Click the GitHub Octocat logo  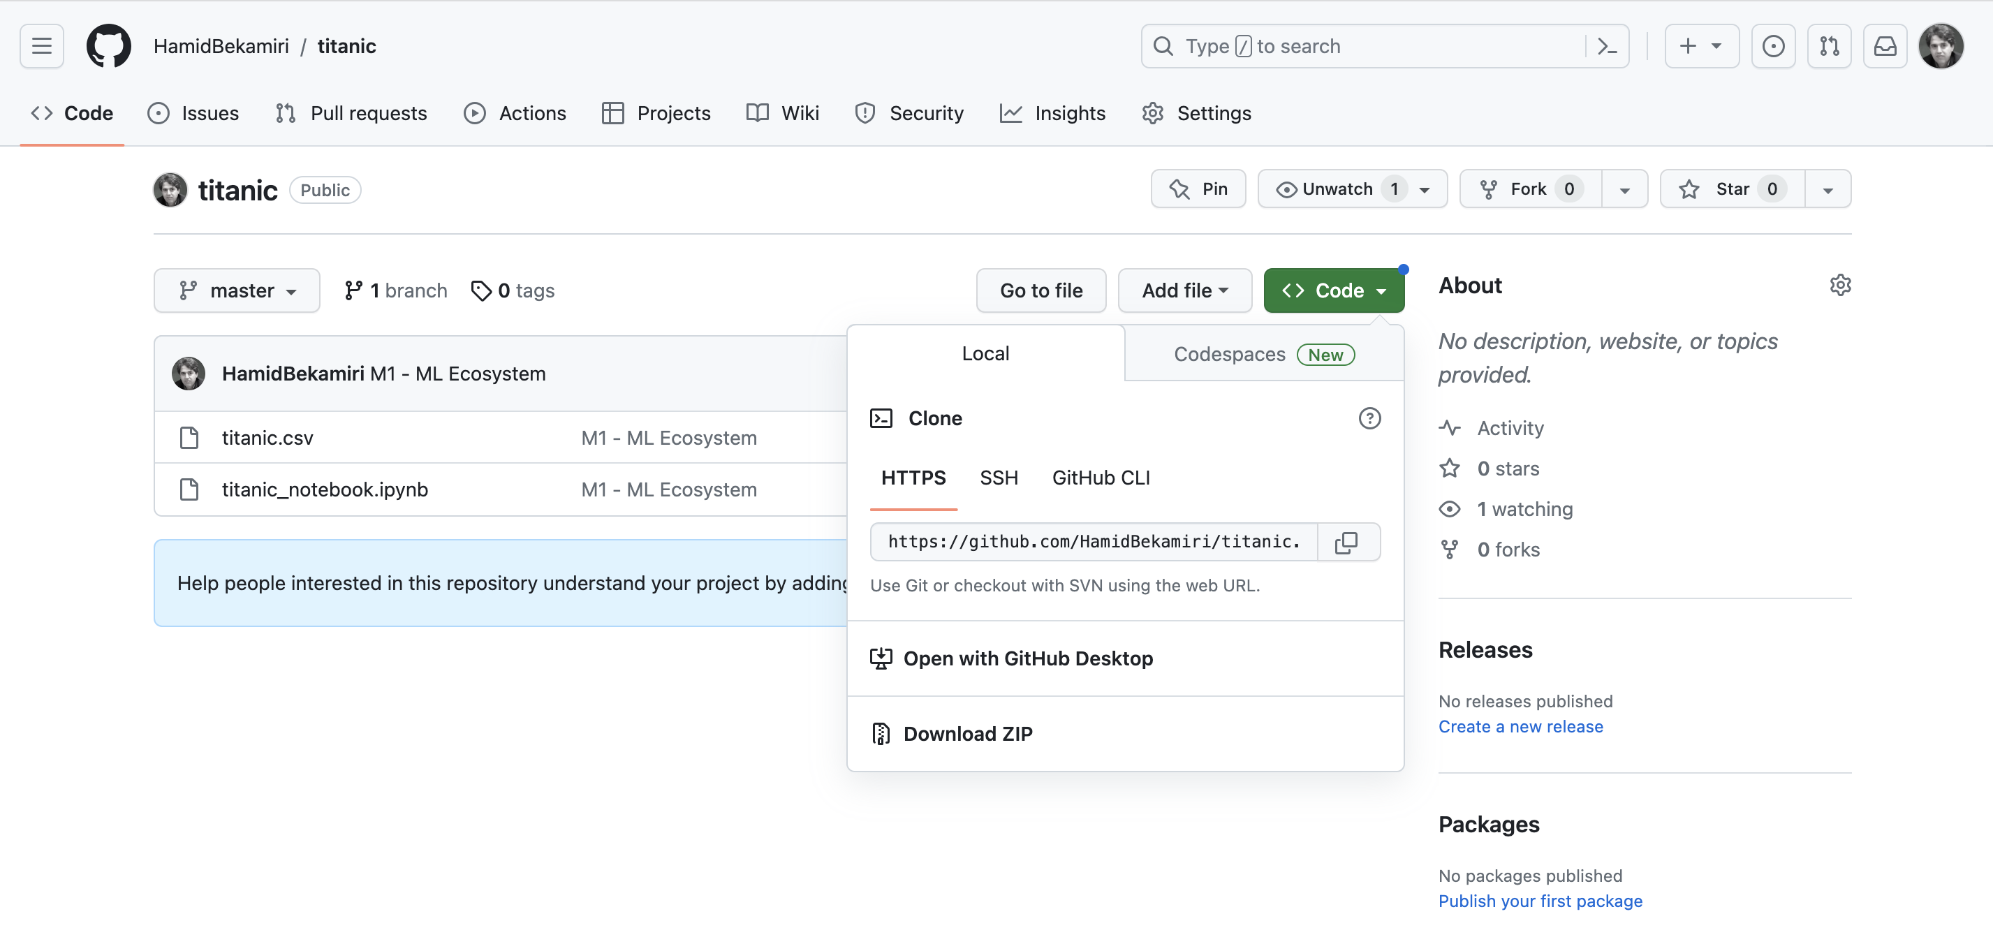tap(108, 46)
